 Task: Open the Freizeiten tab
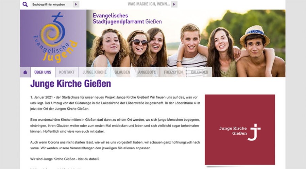(x=173, y=72)
